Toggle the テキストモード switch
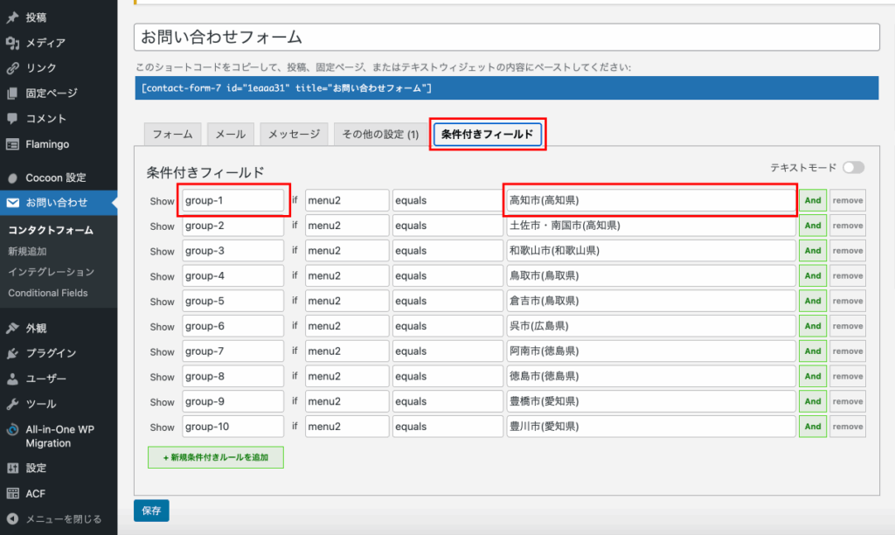Image resolution: width=895 pixels, height=535 pixels. pyautogui.click(x=853, y=168)
